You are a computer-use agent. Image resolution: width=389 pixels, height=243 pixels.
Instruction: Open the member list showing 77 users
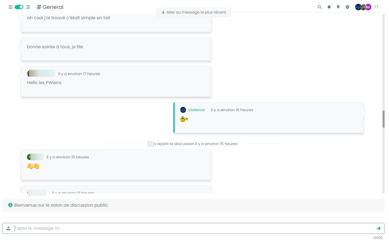tap(376, 7)
